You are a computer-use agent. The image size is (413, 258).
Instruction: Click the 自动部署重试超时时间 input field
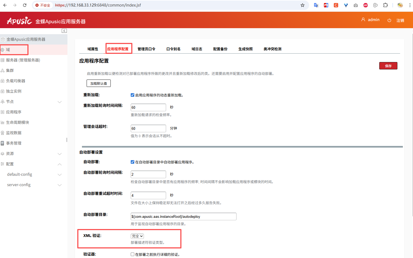click(148, 195)
